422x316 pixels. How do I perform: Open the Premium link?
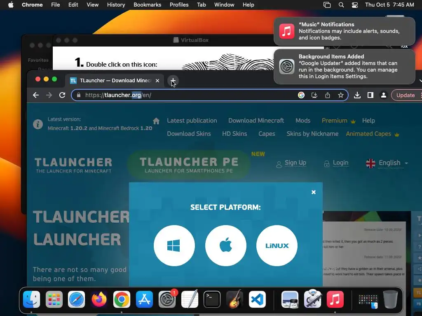(339, 121)
